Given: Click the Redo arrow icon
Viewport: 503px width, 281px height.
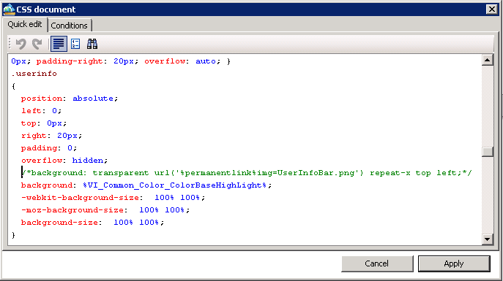Looking at the screenshot, I should (37, 44).
